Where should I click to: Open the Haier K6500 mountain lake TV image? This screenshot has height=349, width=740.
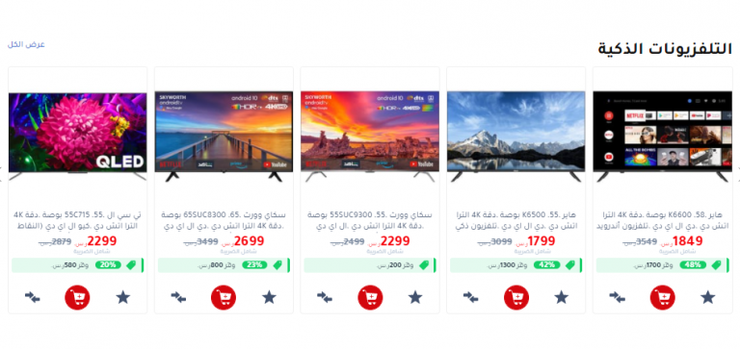pos(515,137)
